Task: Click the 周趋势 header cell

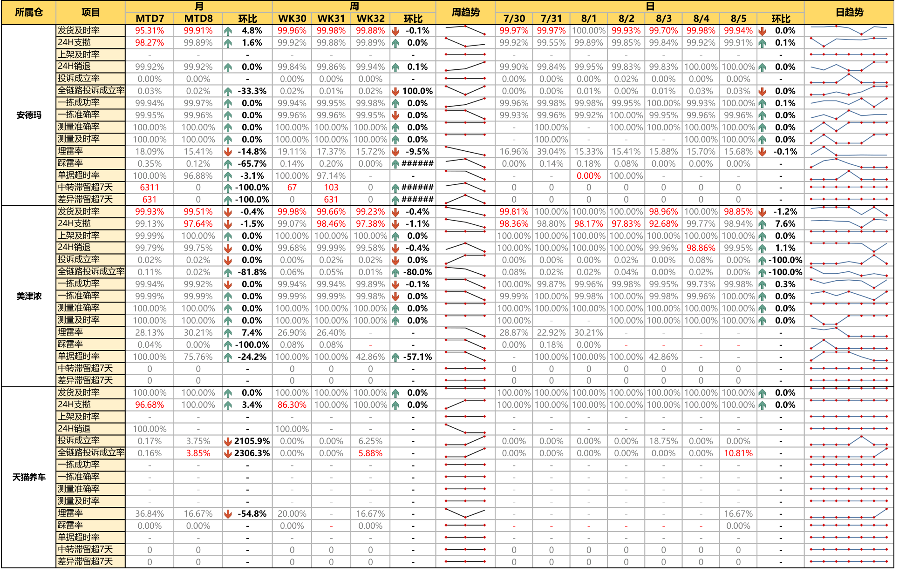Action: pos(465,13)
